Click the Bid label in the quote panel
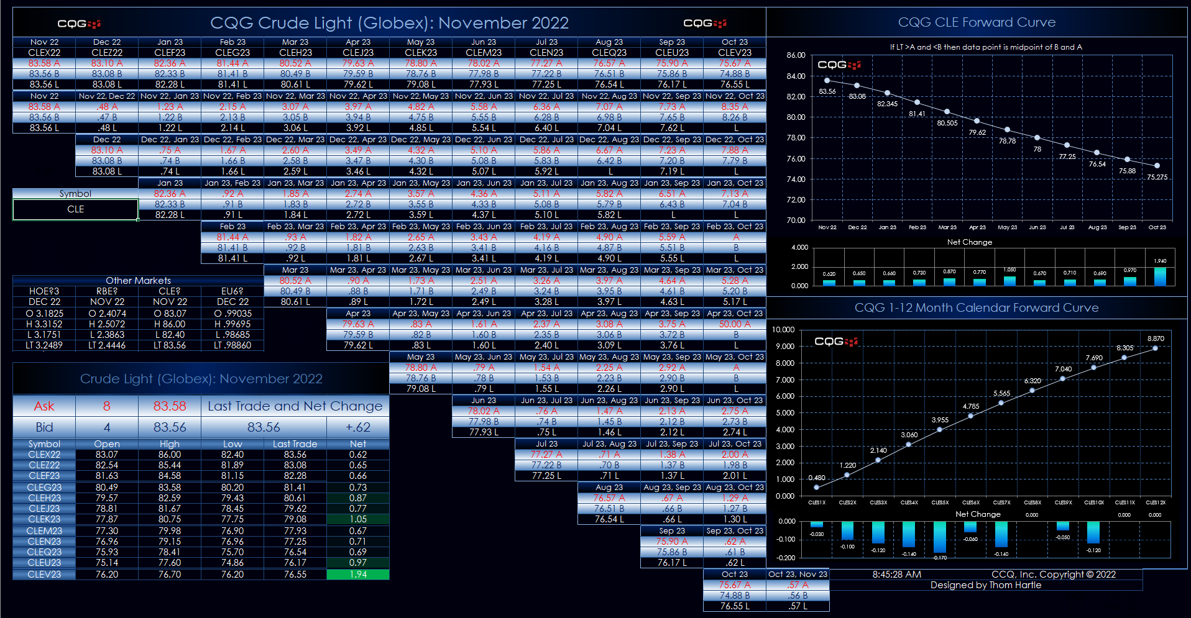1191x618 pixels. coord(44,427)
